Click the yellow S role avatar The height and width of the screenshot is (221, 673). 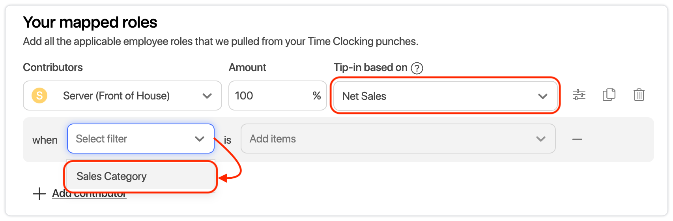coord(39,96)
